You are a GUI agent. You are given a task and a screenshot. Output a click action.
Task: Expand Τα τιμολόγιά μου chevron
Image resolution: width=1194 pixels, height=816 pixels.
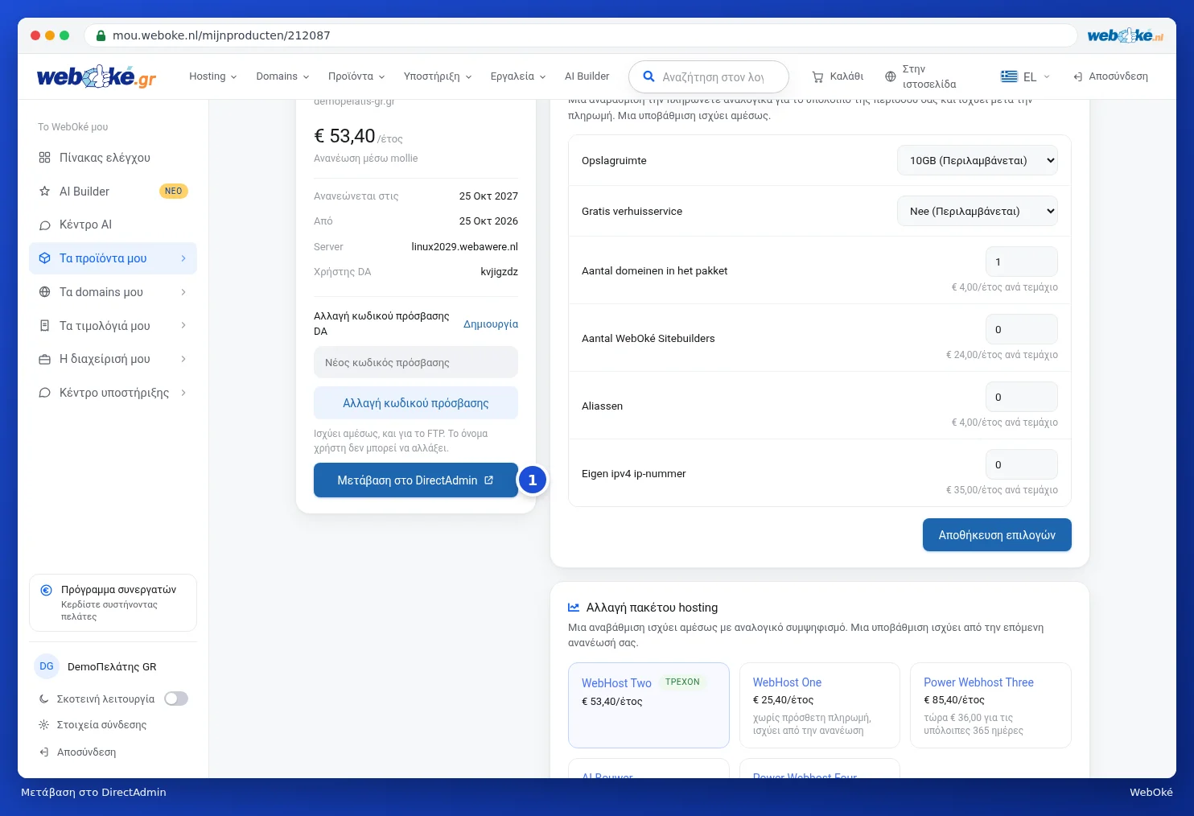[x=183, y=326]
